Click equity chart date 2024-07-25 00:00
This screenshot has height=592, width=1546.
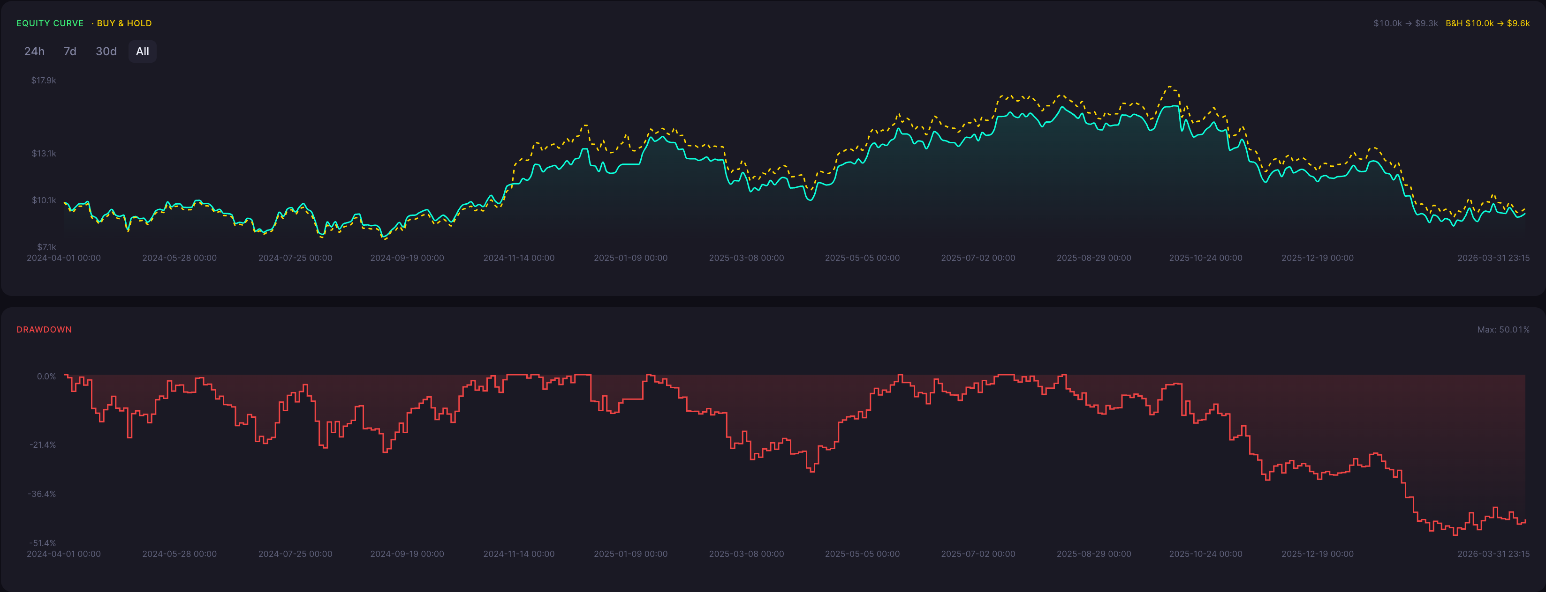click(x=296, y=258)
